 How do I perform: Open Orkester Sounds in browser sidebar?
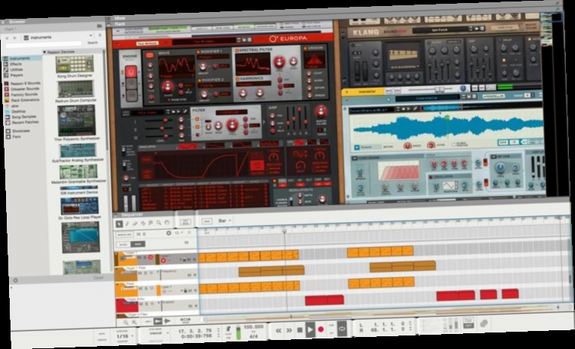25,89
